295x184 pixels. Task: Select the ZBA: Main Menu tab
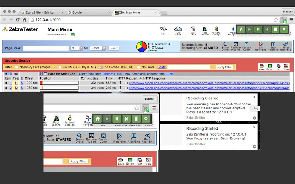coord(136,12)
